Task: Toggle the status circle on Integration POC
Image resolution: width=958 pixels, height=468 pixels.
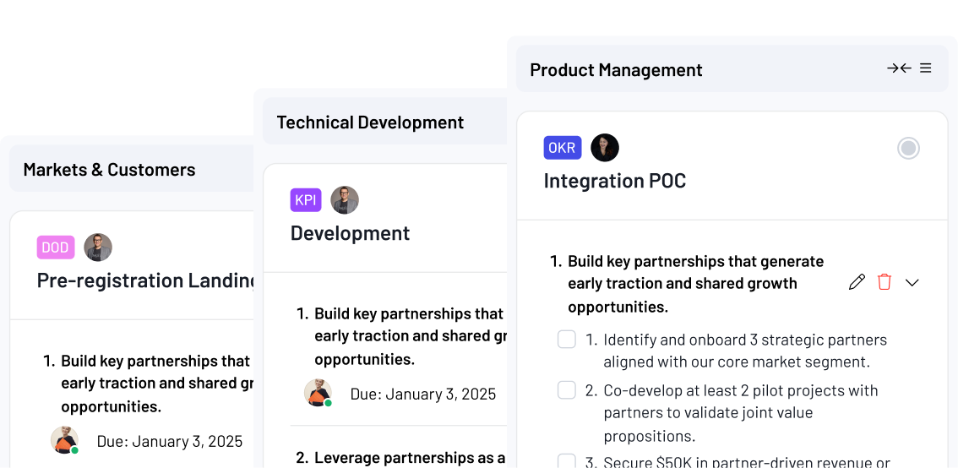Action: coord(908,149)
